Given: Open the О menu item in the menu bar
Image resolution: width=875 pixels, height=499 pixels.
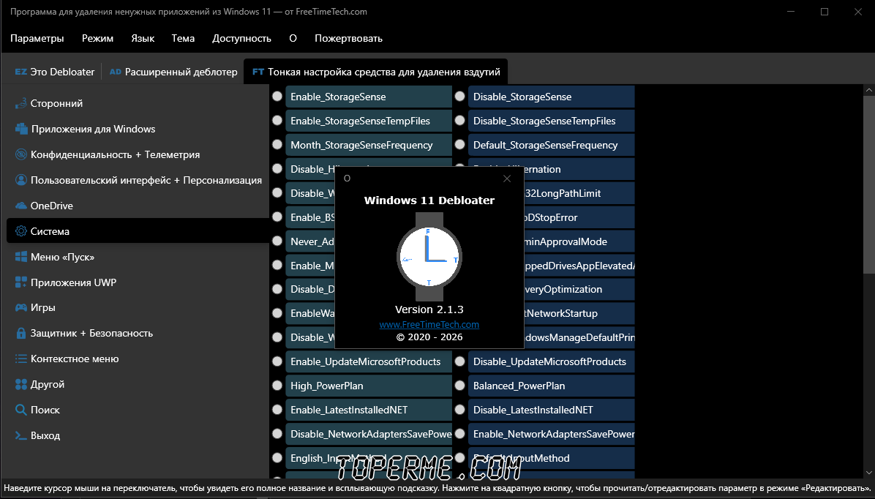Looking at the screenshot, I should pos(293,39).
